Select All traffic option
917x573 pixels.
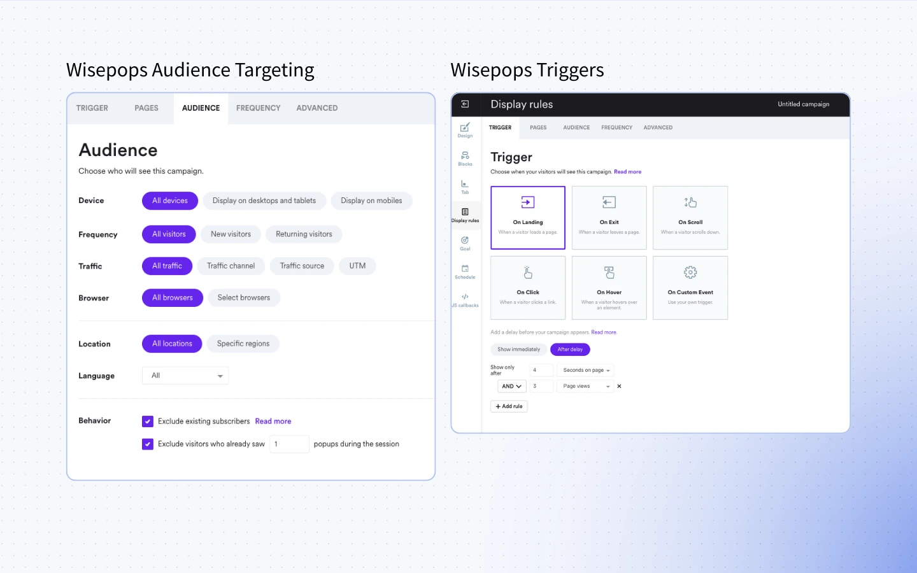tap(167, 266)
